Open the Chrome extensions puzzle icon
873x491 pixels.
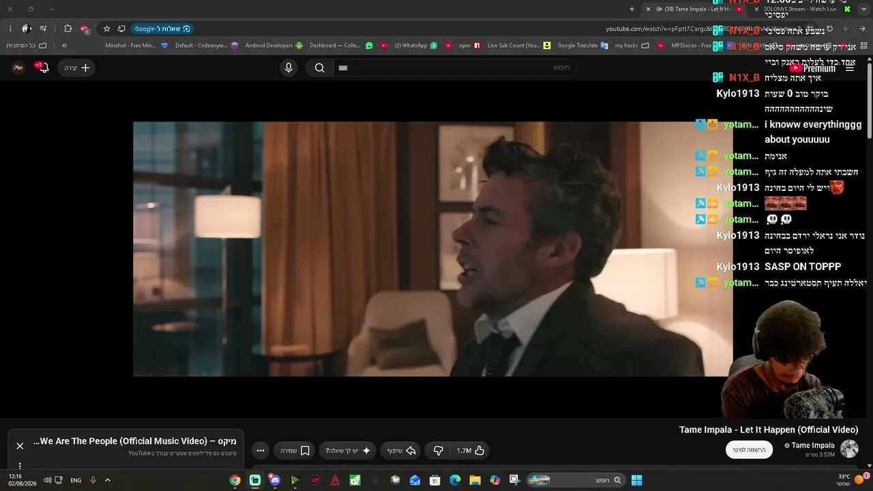point(68,29)
